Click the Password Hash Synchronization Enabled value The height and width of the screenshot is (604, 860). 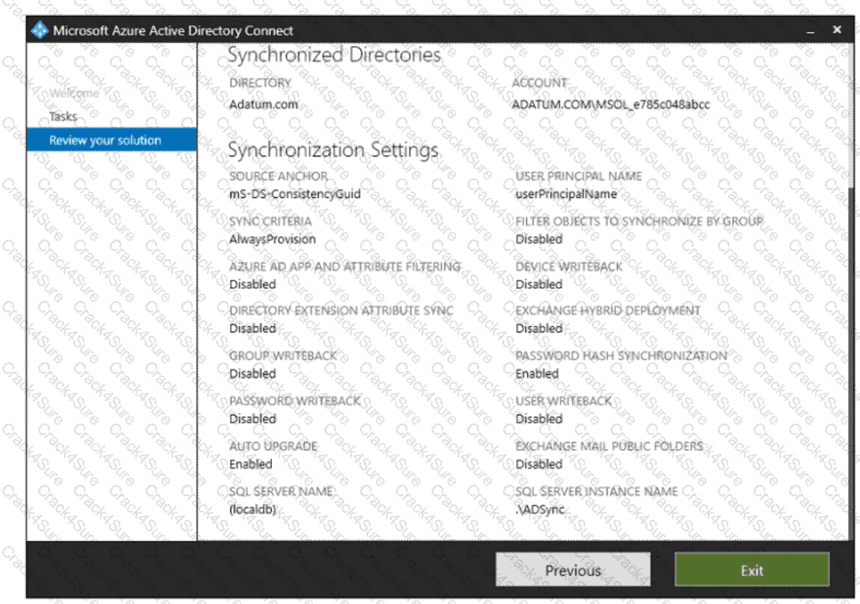[537, 374]
